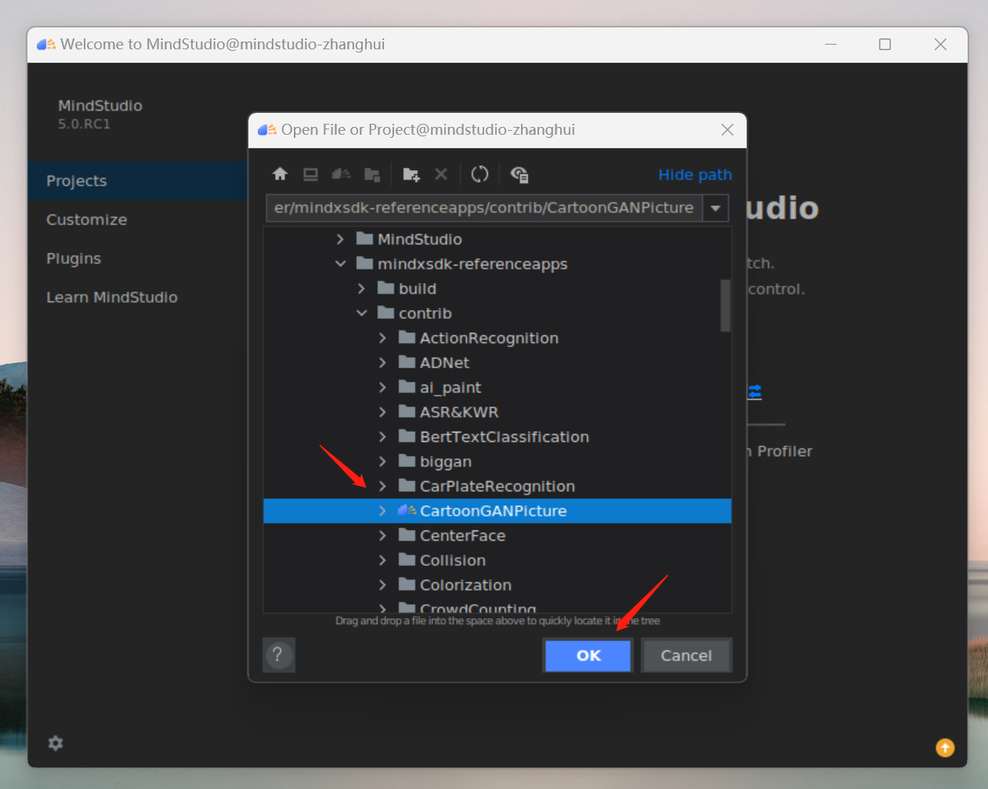
Task: Select the ASR&KWR folder
Action: [498, 412]
